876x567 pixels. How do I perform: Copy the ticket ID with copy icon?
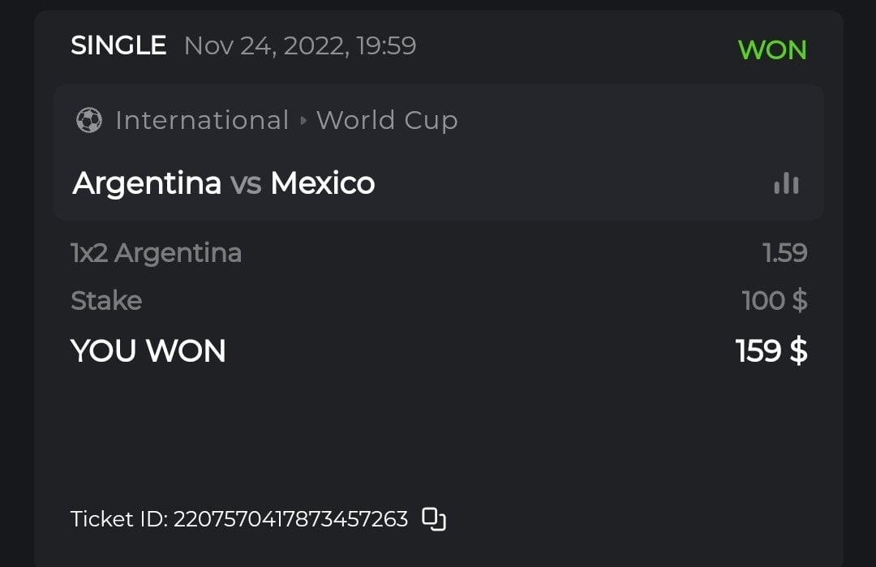[x=435, y=519]
